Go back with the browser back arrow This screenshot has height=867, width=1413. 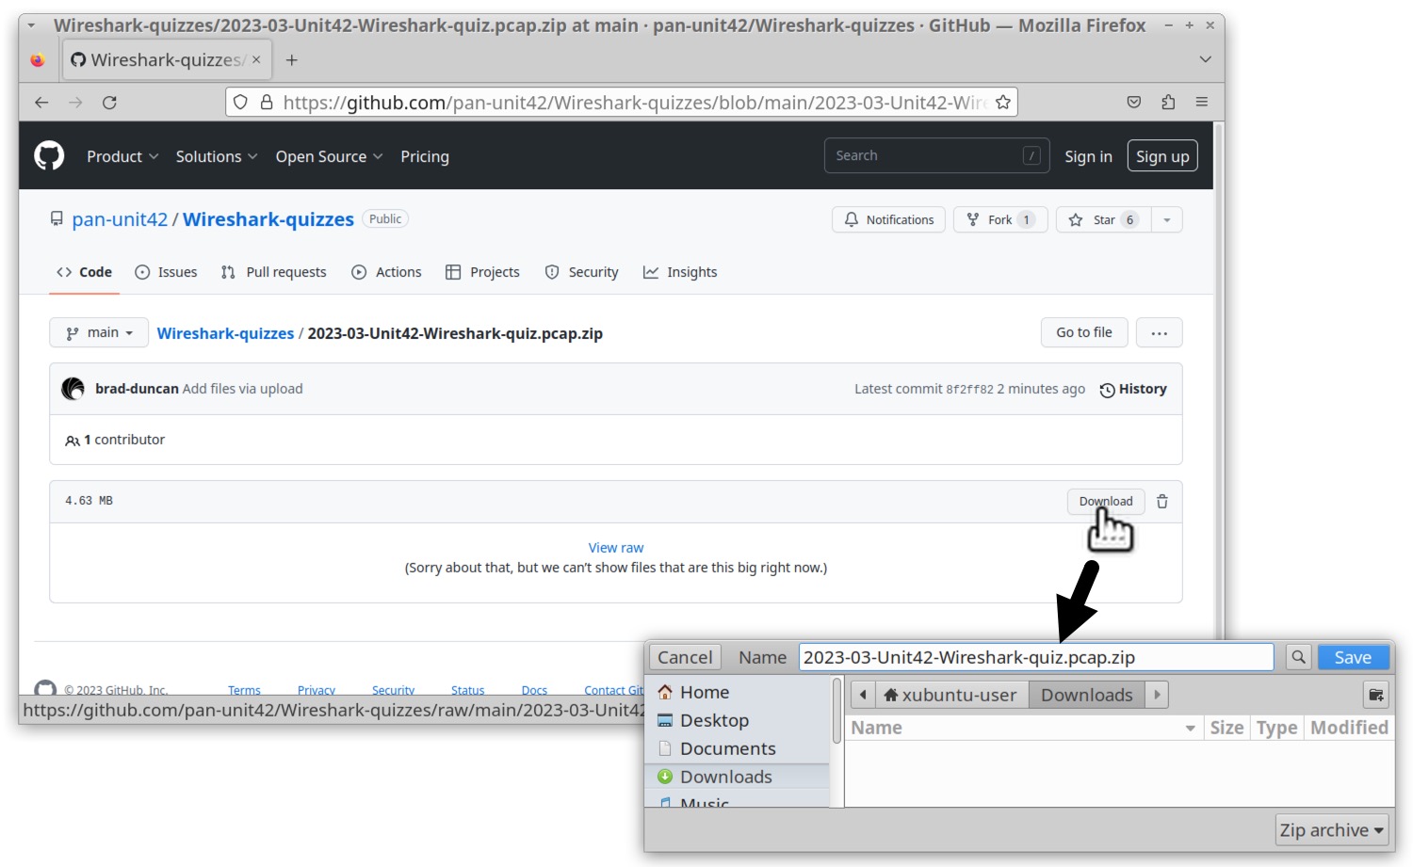(x=41, y=103)
